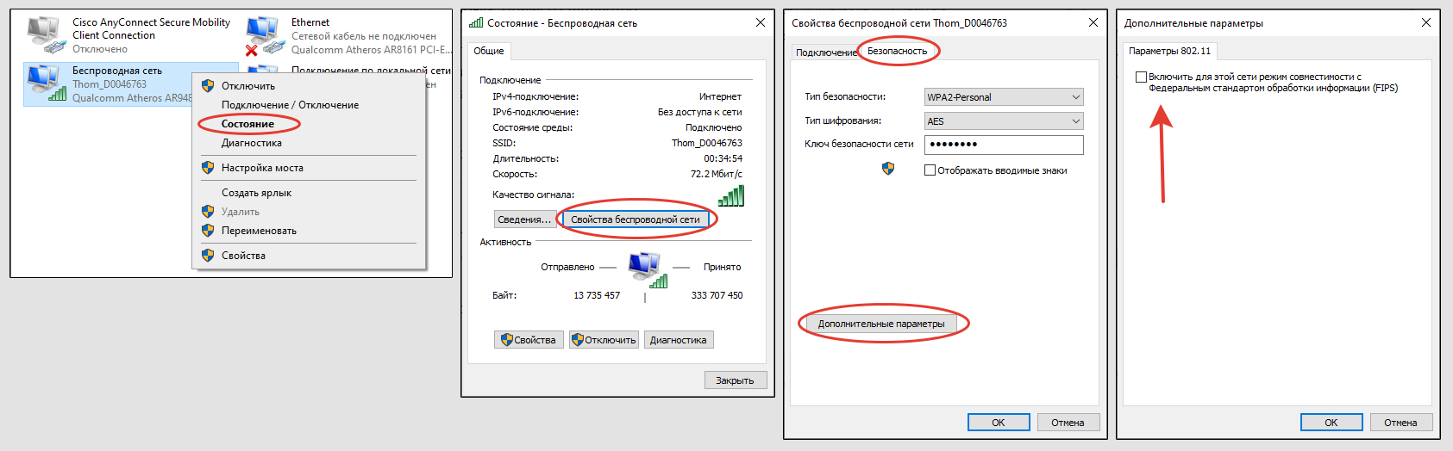Image resolution: width=1453 pixels, height=451 pixels.
Task: Click the duration value 00:34:54
Action: 723,158
